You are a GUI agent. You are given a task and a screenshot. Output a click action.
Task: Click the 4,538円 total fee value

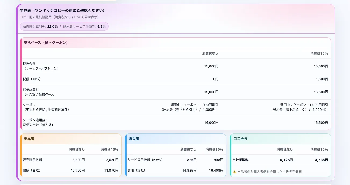321,160
